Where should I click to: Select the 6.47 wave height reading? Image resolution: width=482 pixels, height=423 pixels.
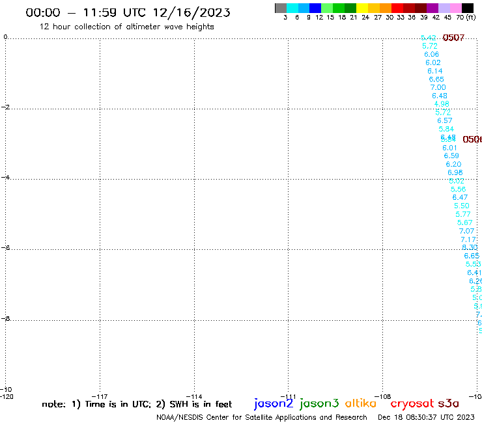click(460, 198)
